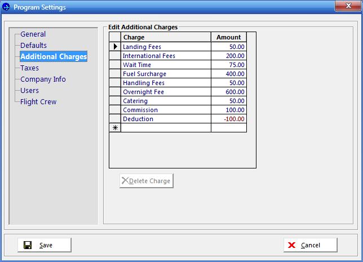This screenshot has height=262, width=363.
Task: Click the Deduction amount -100.00 cell
Action: pyautogui.click(x=228, y=119)
